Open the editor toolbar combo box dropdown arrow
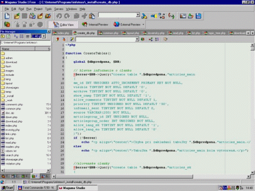Screen dimensions: 255x191 pyautogui.click(x=137, y=39)
